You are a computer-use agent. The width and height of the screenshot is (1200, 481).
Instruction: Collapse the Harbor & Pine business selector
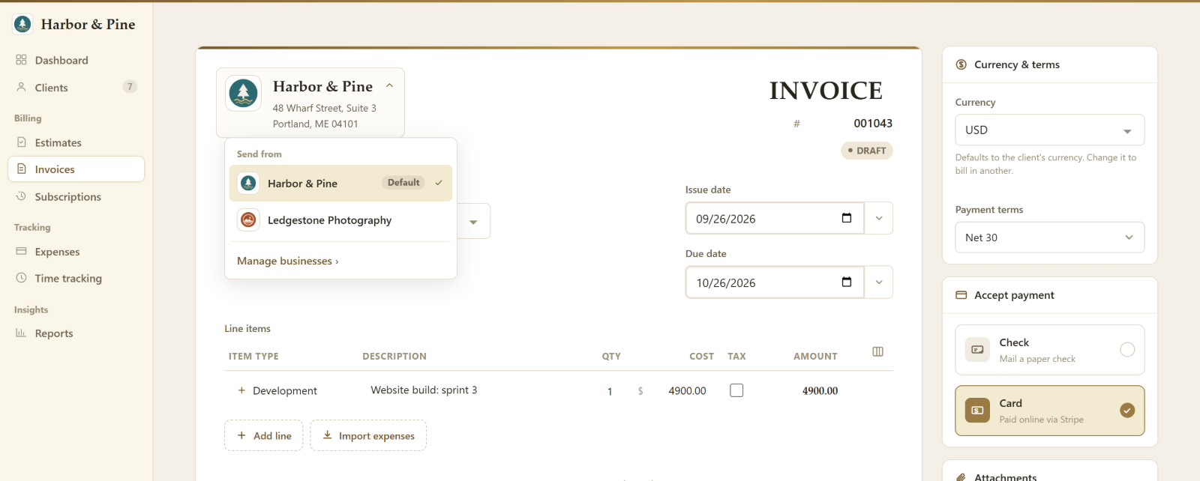(390, 85)
